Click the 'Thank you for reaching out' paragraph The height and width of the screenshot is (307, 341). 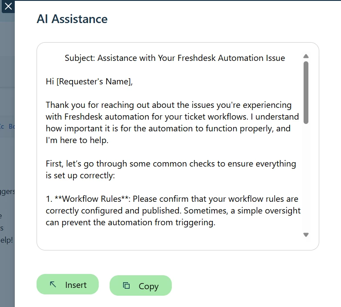(172, 123)
